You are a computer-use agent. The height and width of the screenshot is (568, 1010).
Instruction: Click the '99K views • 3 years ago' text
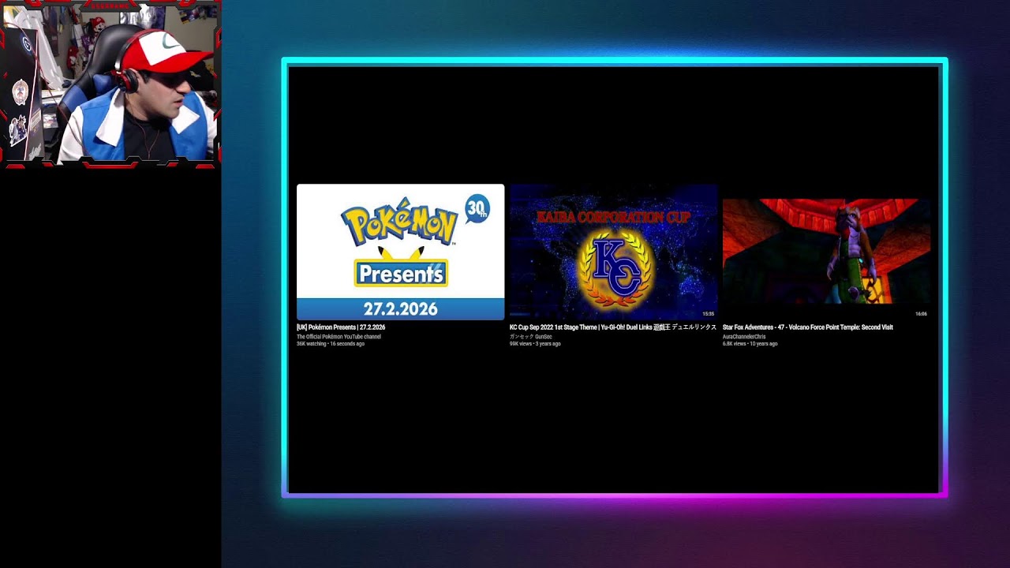tap(535, 344)
